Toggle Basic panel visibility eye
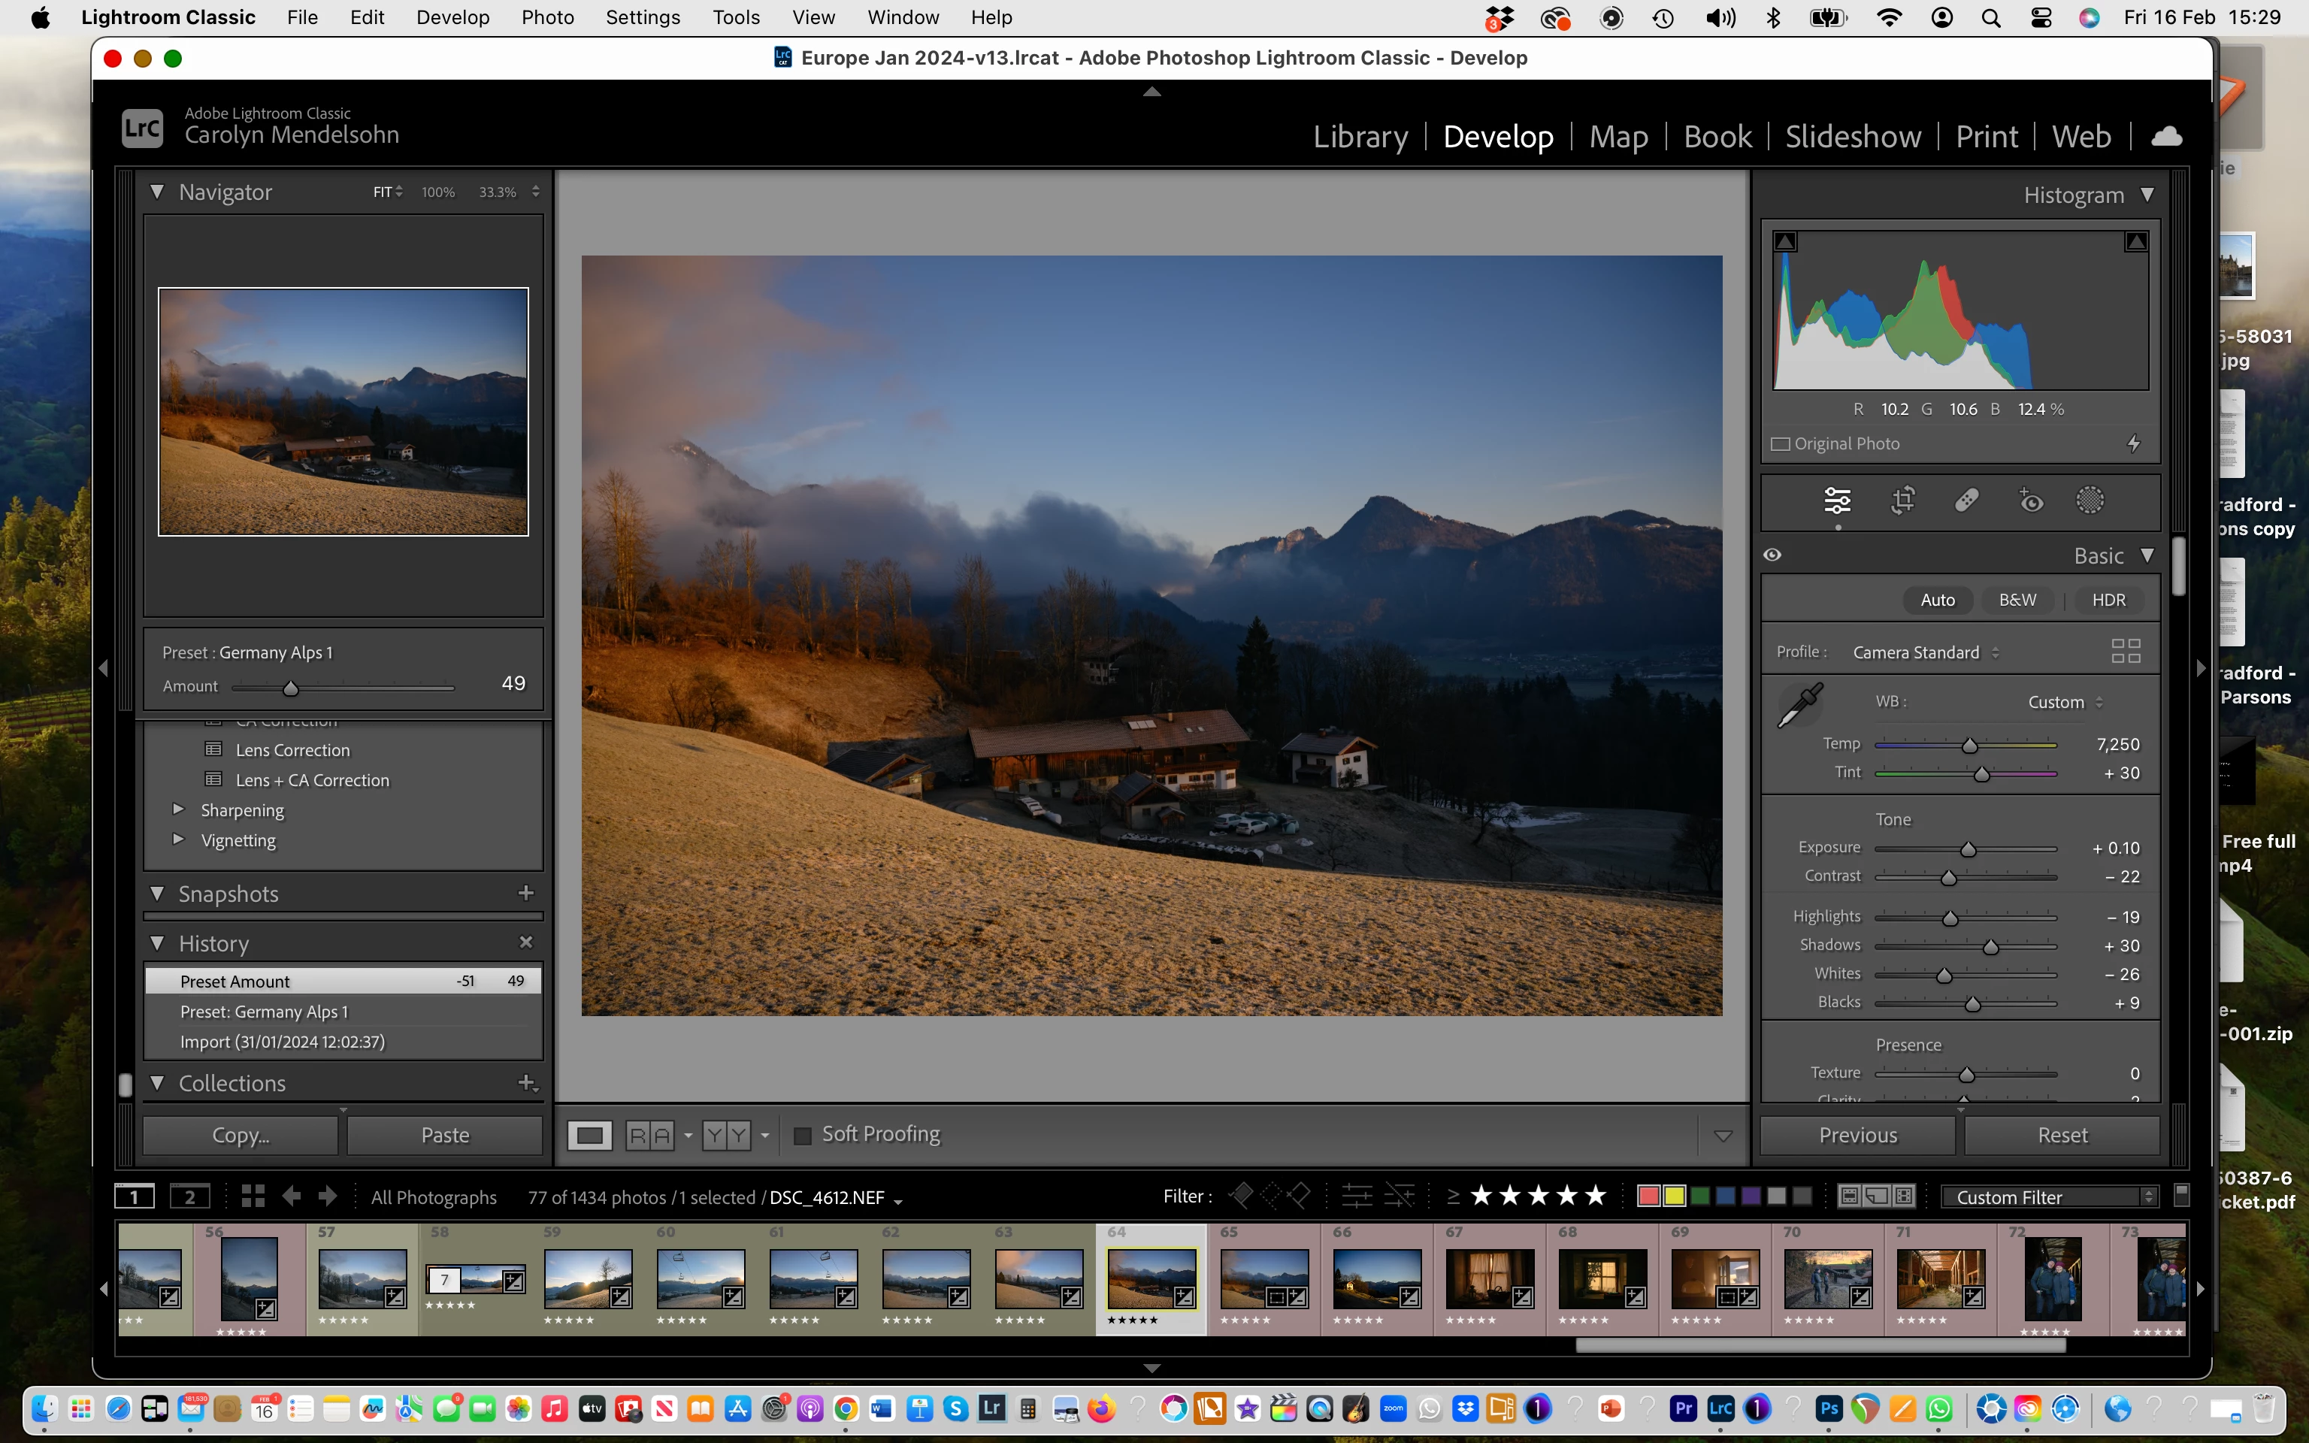Screen dimensions: 2309x1443 pos(1773,555)
